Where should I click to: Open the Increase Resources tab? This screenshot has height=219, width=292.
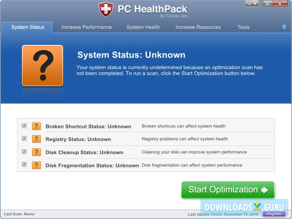pos(198,27)
